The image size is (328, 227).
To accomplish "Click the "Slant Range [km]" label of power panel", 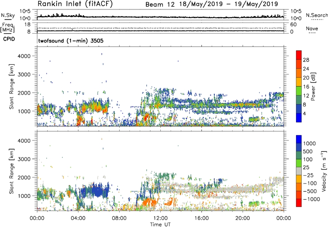I will tap(11, 86).
